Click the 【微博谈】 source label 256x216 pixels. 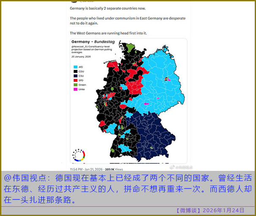coord(188,210)
